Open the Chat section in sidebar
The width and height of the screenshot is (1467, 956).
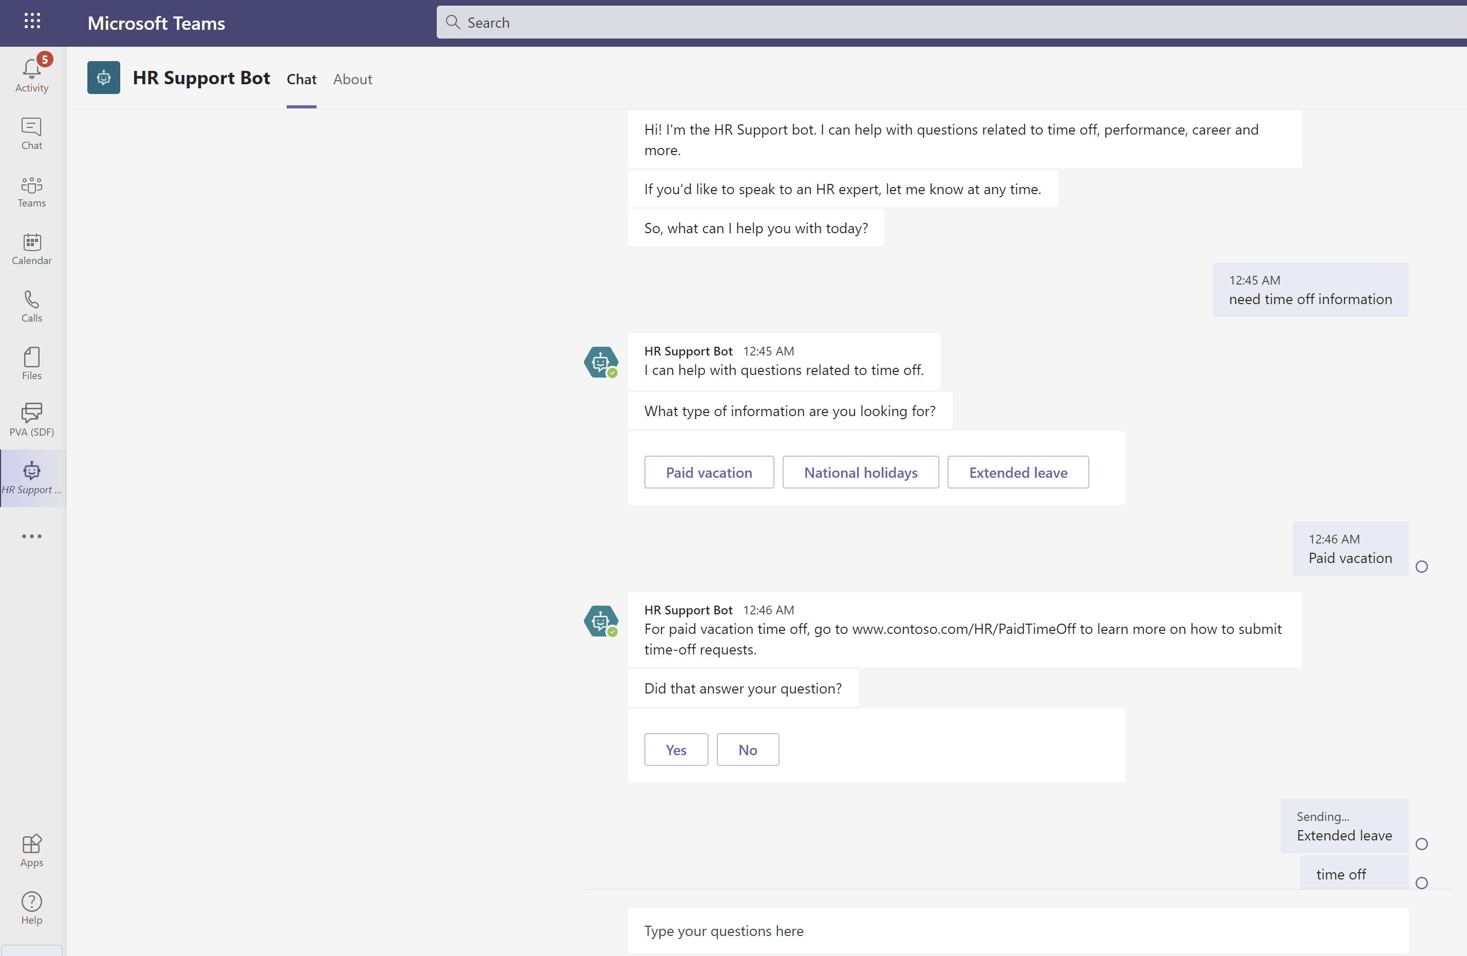point(31,133)
